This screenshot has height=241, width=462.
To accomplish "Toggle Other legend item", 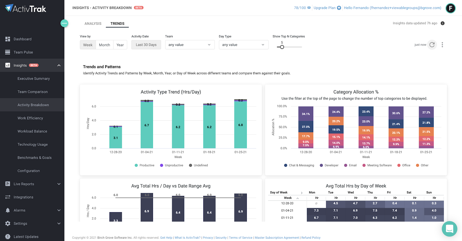I will (422, 165).
